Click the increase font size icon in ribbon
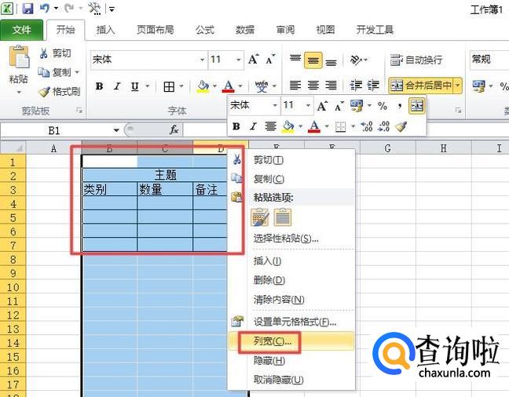 [254, 60]
